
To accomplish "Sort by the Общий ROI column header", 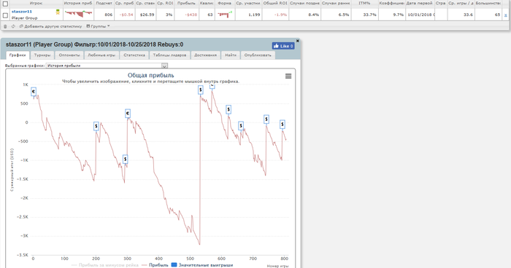I will click(275, 3).
